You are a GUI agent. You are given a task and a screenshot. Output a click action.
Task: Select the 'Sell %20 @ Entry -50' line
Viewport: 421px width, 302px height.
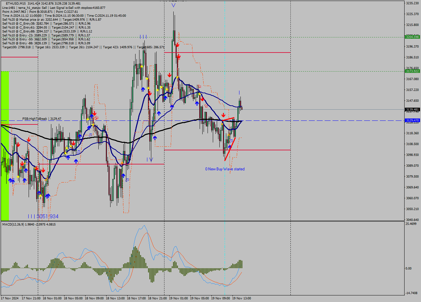46,39
